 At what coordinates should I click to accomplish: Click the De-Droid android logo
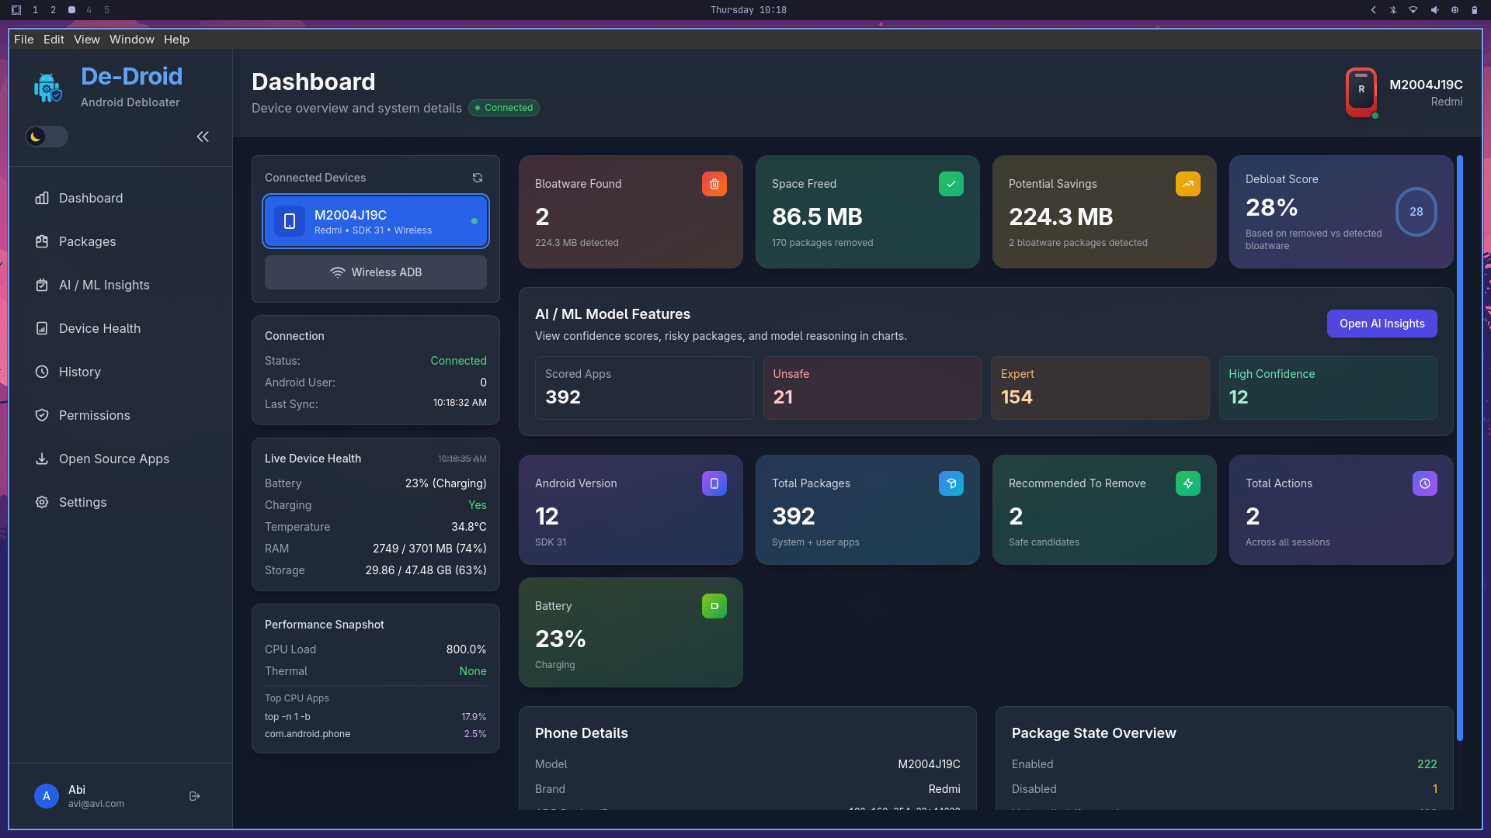pyautogui.click(x=47, y=88)
